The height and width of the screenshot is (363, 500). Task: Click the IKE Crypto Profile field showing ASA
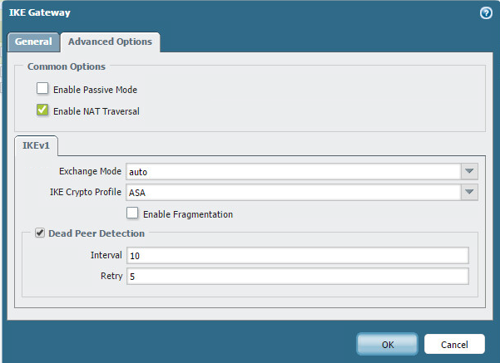(x=293, y=193)
